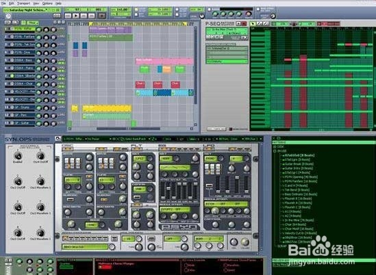Select the pink Bass Ostinato clip in arrangement

[164, 61]
